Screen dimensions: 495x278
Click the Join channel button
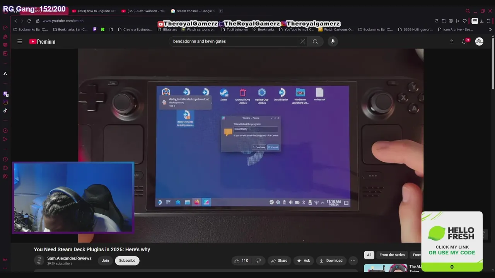[105, 261]
